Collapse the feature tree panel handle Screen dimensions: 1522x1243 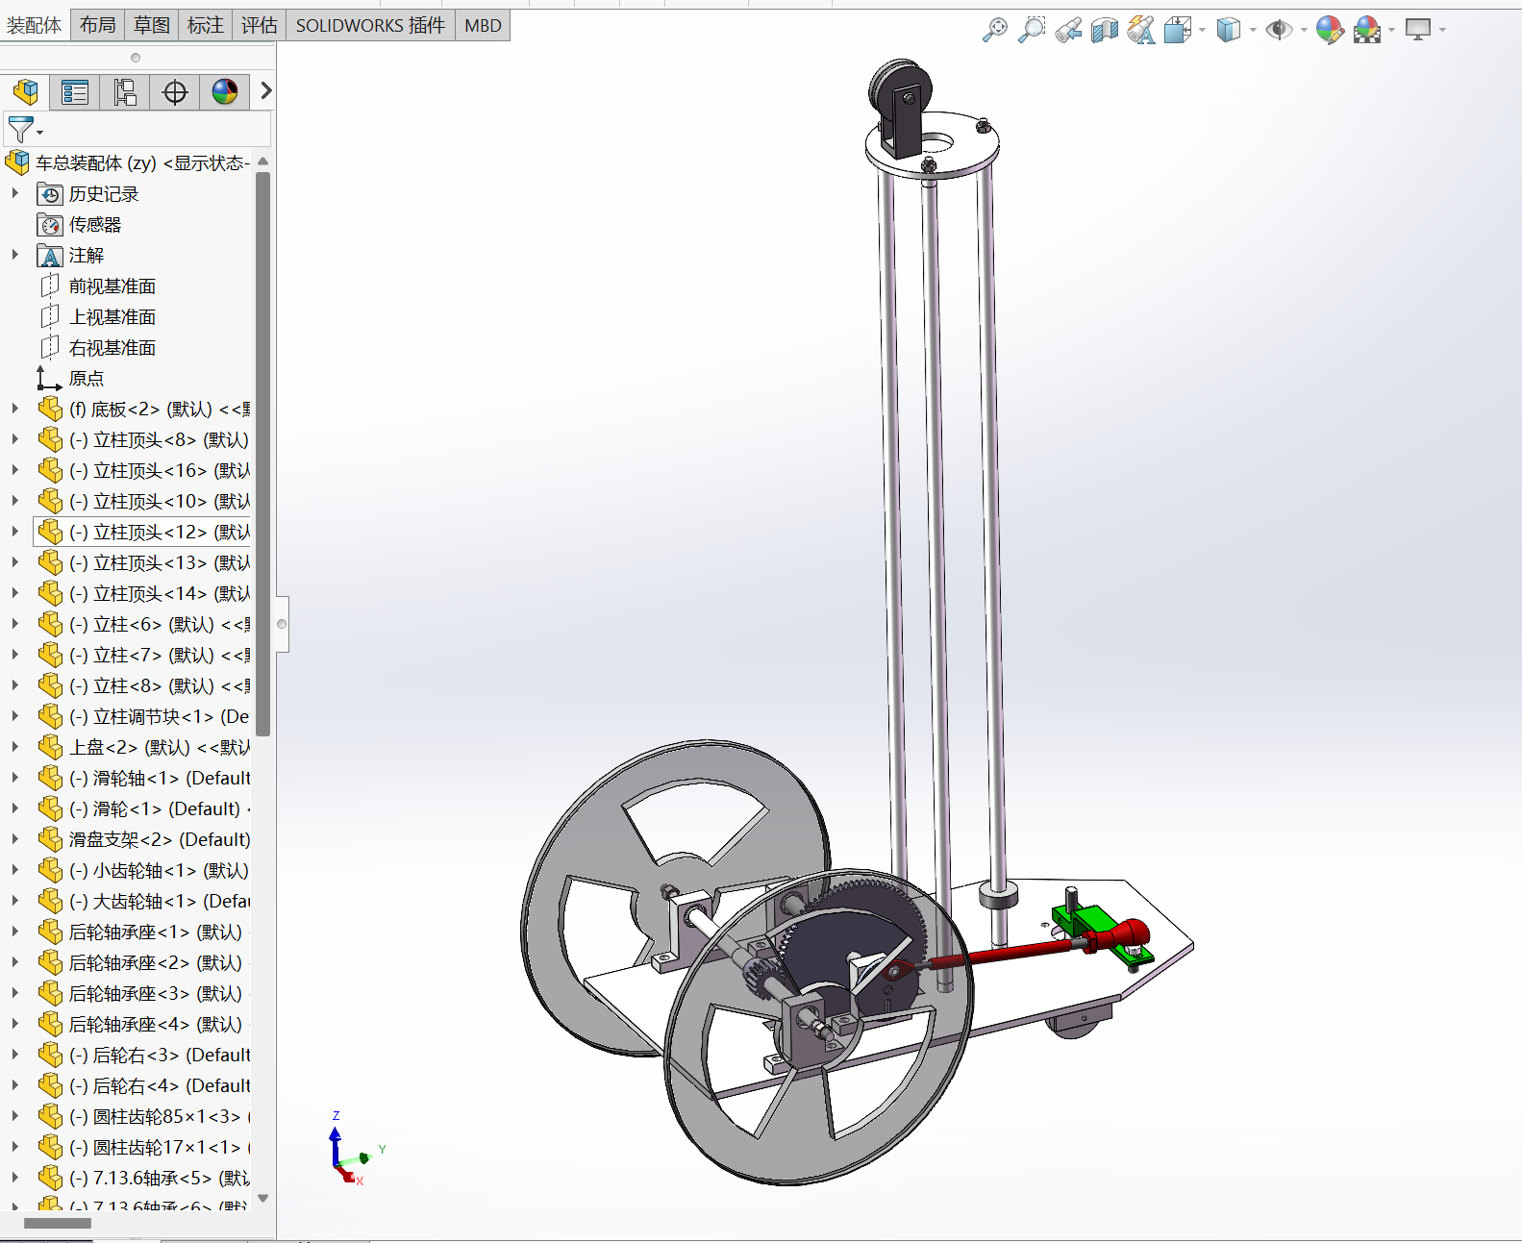(282, 624)
